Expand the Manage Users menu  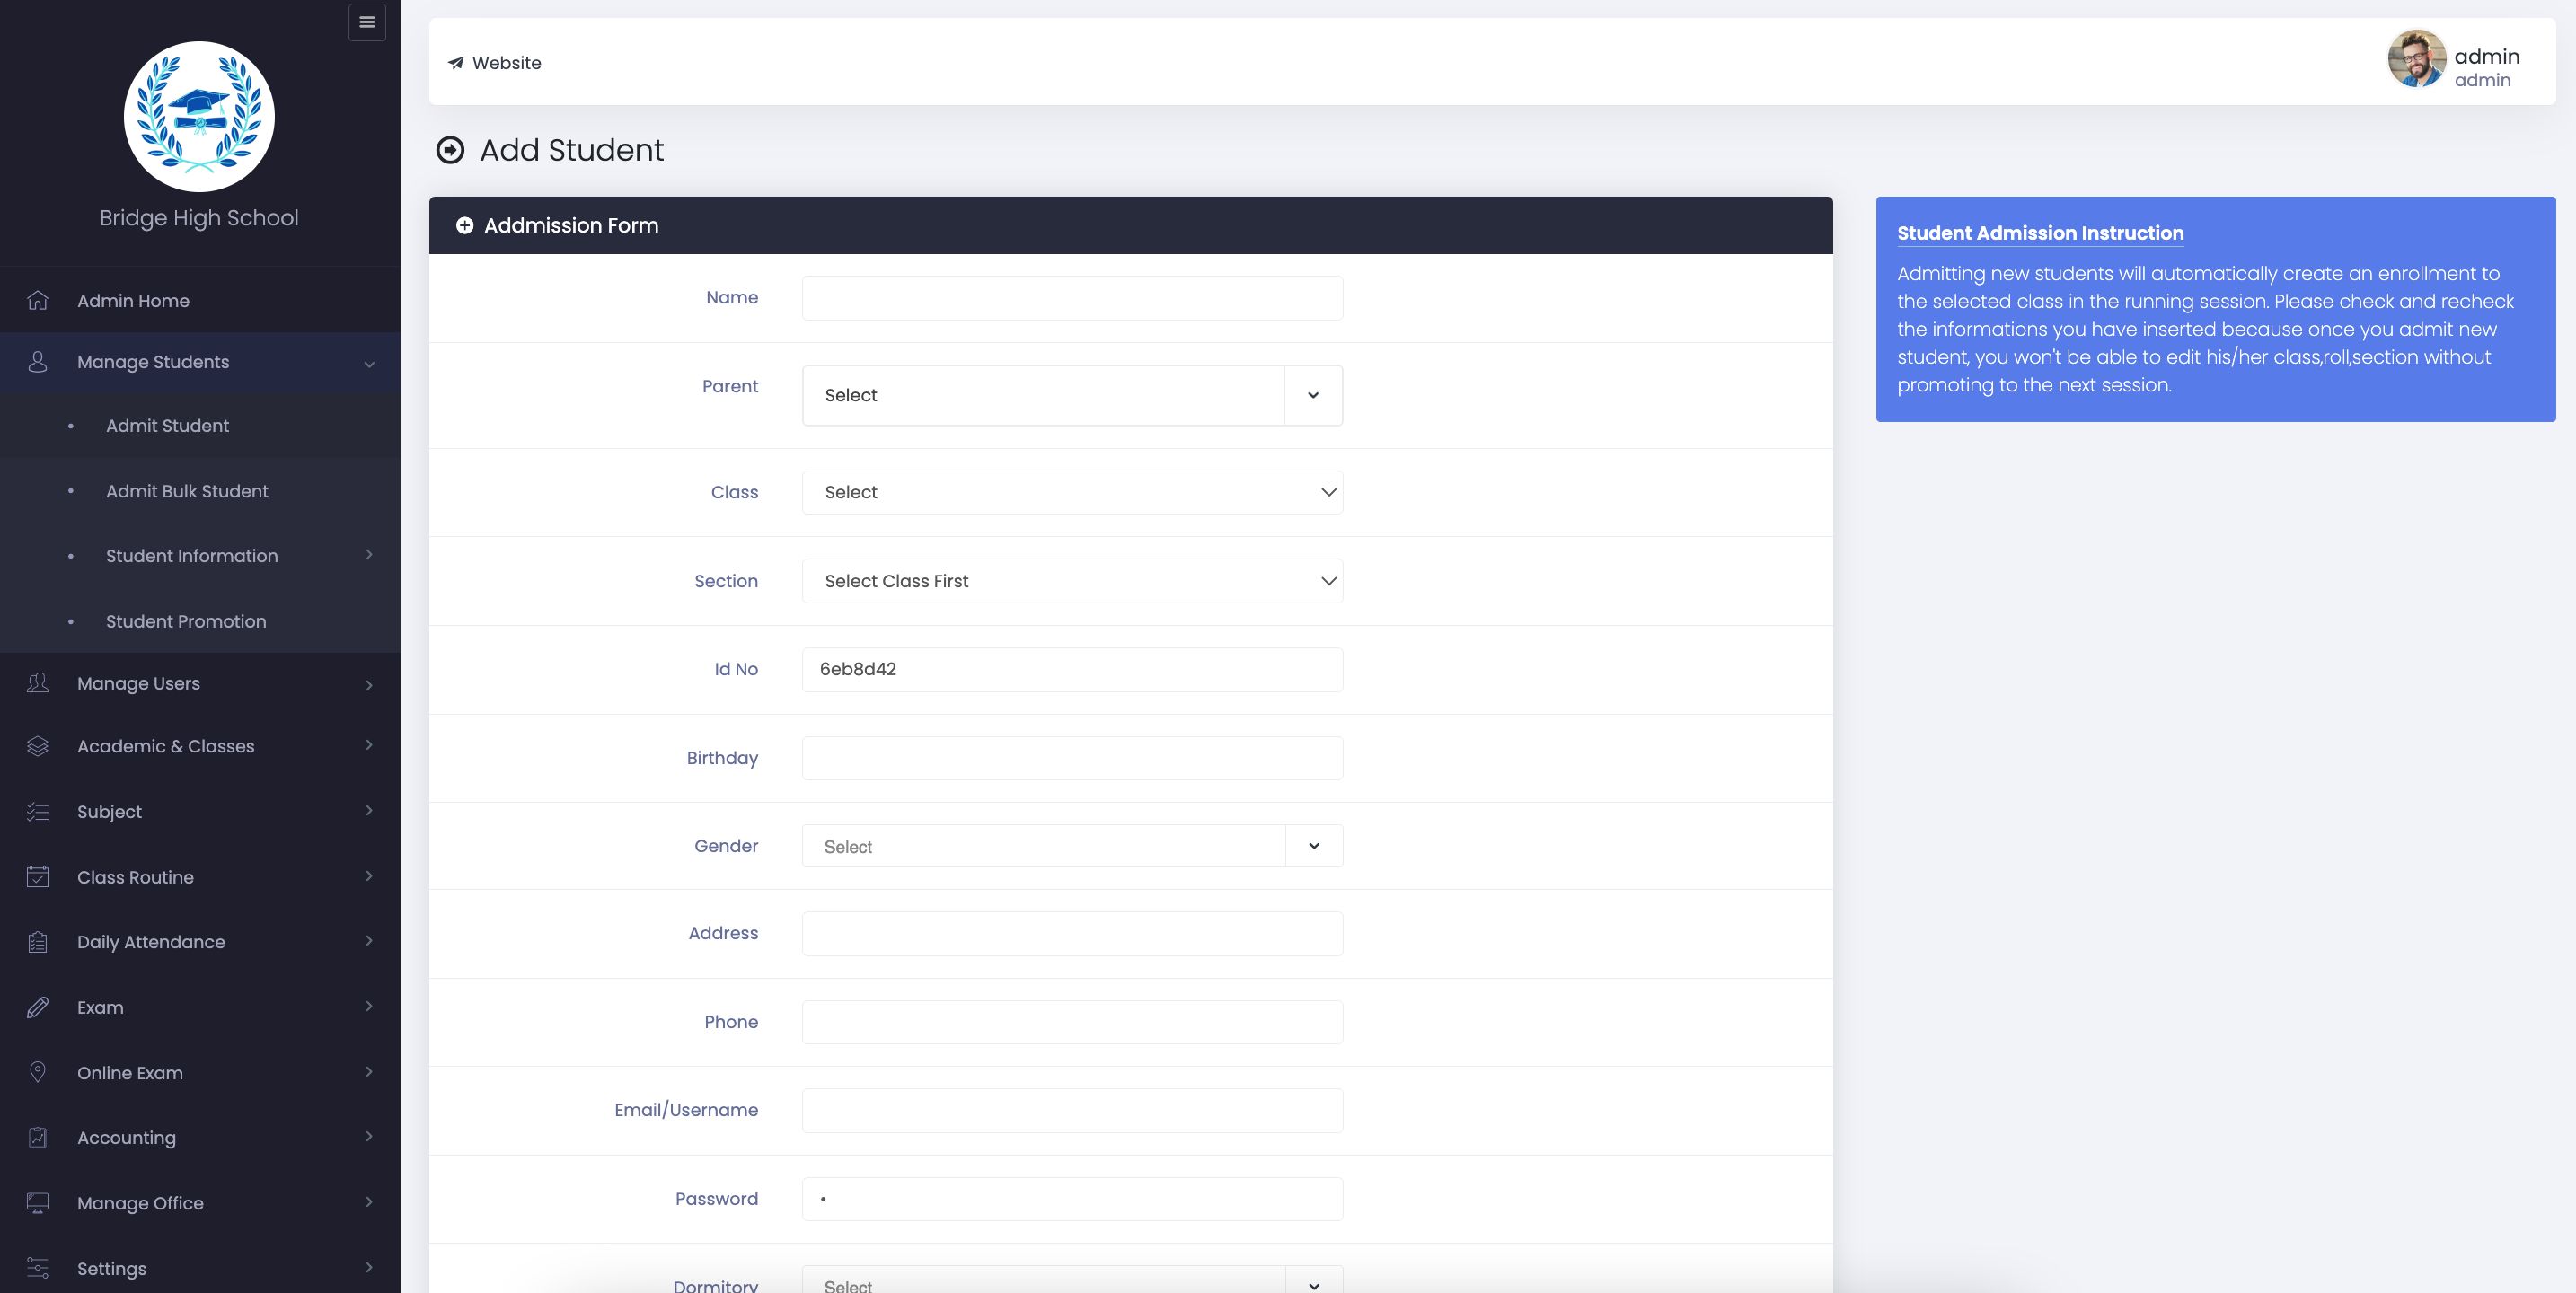(139, 684)
